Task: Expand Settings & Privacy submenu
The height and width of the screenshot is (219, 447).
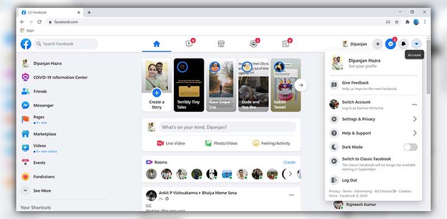Action: pyautogui.click(x=373, y=119)
